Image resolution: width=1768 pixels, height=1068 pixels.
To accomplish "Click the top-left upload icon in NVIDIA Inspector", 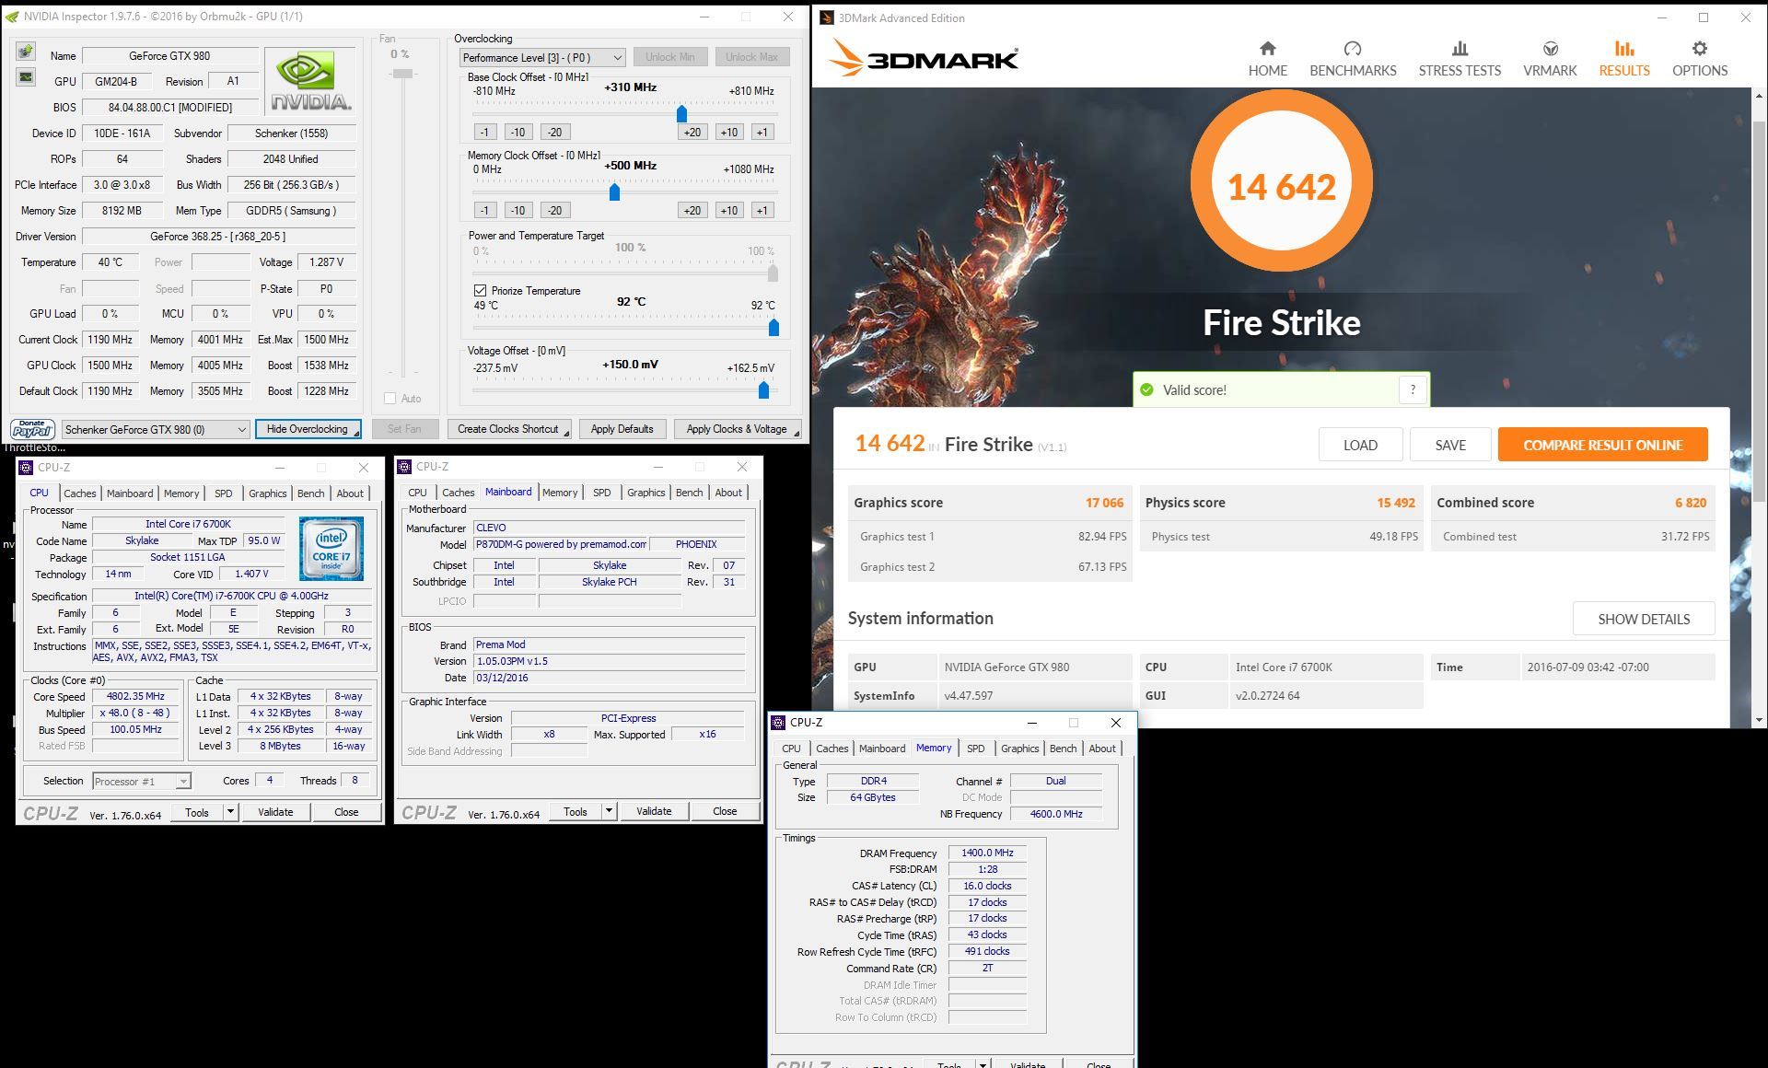I will click(25, 52).
